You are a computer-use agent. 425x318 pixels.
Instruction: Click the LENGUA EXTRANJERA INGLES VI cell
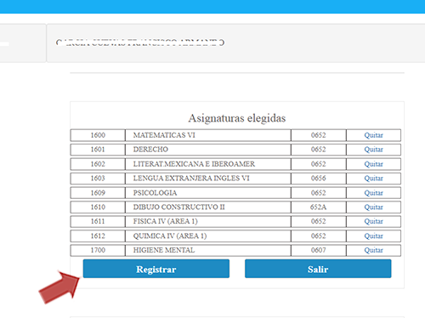point(208,179)
